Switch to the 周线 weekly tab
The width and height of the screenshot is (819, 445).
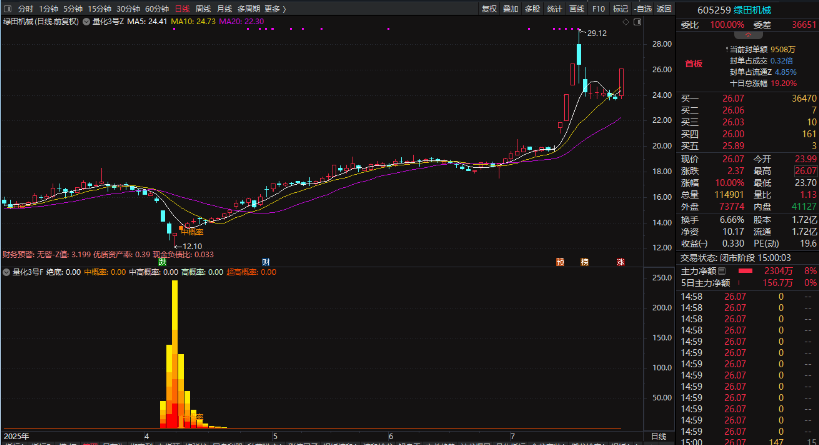pyautogui.click(x=203, y=9)
